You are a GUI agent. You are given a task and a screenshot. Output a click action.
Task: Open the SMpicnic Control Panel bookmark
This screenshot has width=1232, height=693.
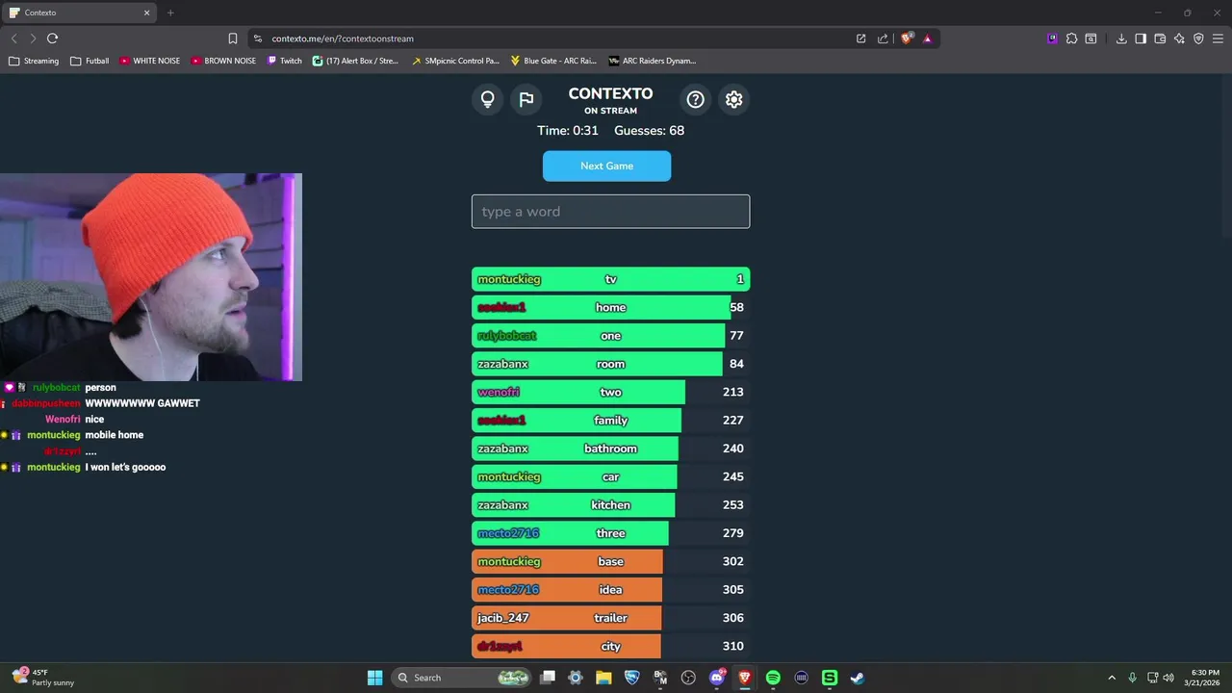point(455,61)
